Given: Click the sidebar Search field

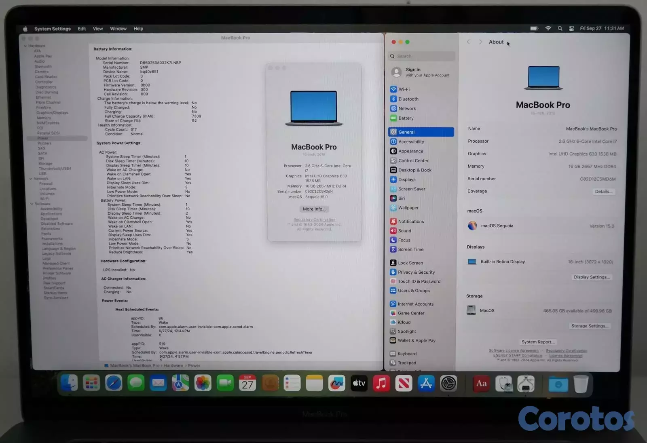Looking at the screenshot, I should point(423,56).
